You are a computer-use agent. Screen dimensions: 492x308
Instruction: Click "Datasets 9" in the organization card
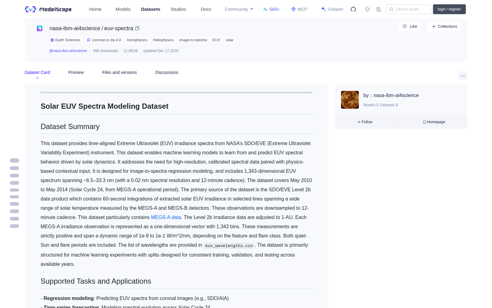coord(389,105)
